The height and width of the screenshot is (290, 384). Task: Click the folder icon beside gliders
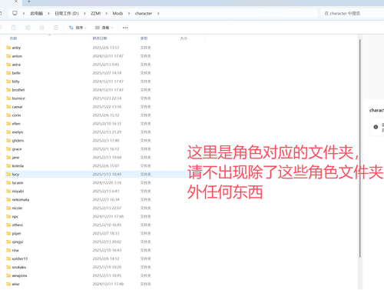click(8, 141)
